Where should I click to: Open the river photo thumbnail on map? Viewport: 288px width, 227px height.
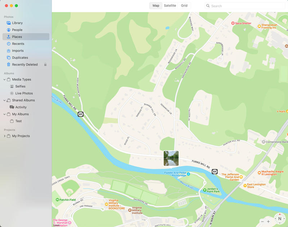[x=171, y=158]
